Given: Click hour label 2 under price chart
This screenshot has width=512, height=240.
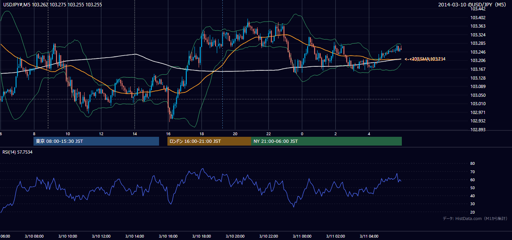Looking at the screenshot, I should click(x=336, y=134).
